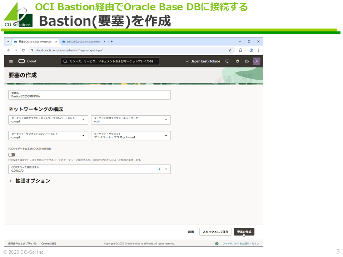Close the DBシステム tab
The width and height of the screenshot is (343, 257).
(104, 41)
